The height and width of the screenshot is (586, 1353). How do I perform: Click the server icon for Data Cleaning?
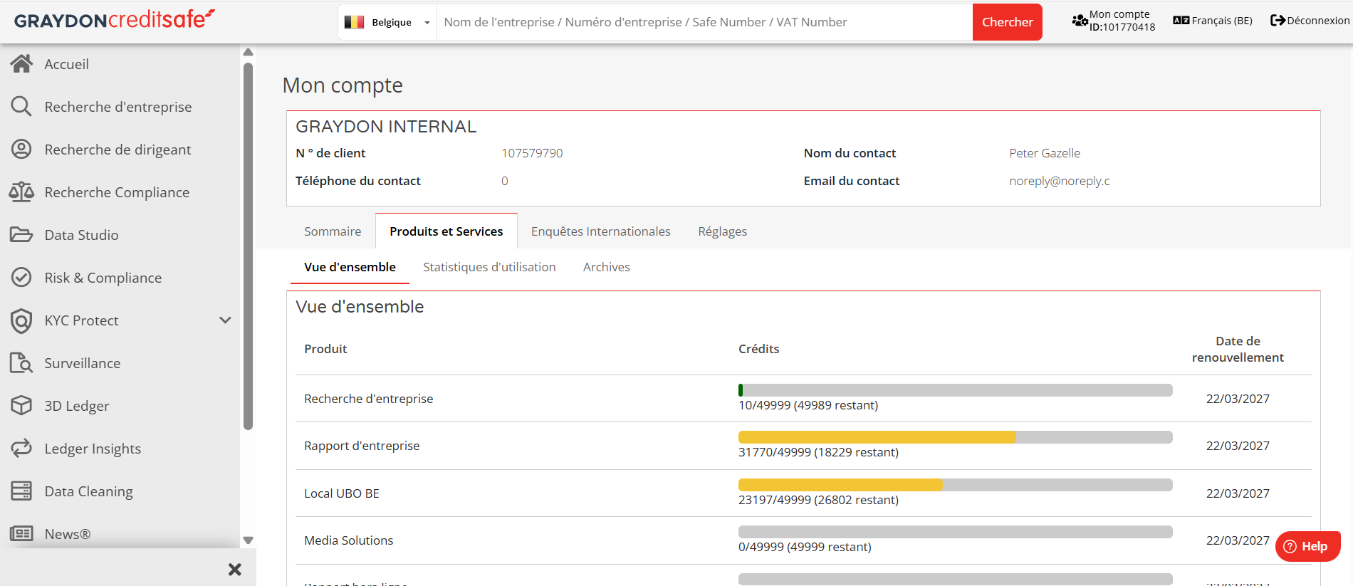point(21,491)
